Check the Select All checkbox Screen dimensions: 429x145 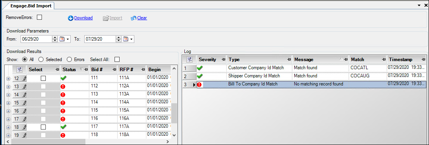(x=117, y=60)
